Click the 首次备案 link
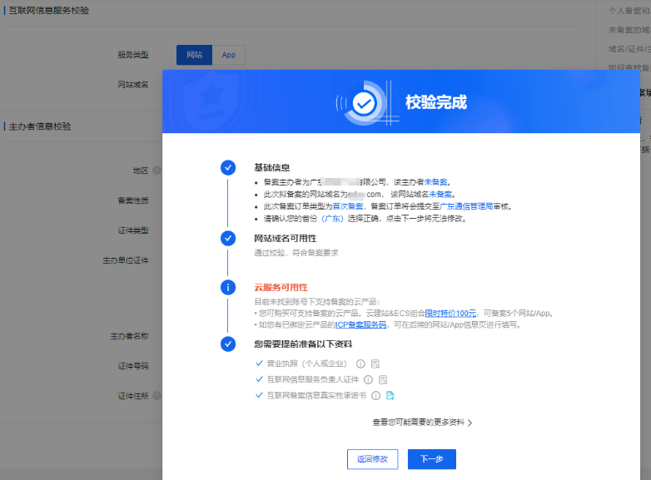The image size is (651, 480). pos(348,205)
